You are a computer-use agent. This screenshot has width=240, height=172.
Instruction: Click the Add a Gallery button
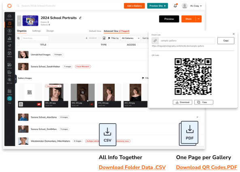point(134,6)
